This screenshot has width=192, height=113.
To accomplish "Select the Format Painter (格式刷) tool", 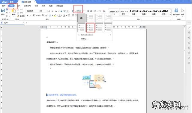I will pos(21,16).
